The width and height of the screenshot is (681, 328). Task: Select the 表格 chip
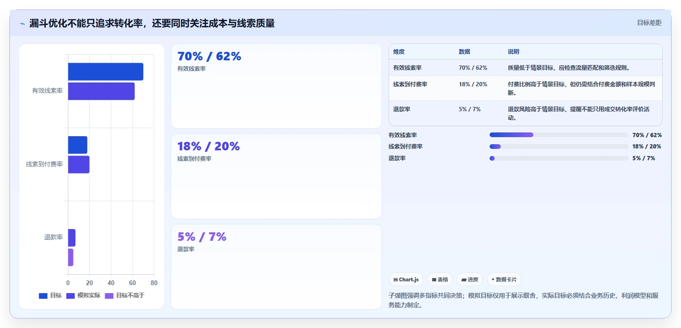pyautogui.click(x=440, y=279)
